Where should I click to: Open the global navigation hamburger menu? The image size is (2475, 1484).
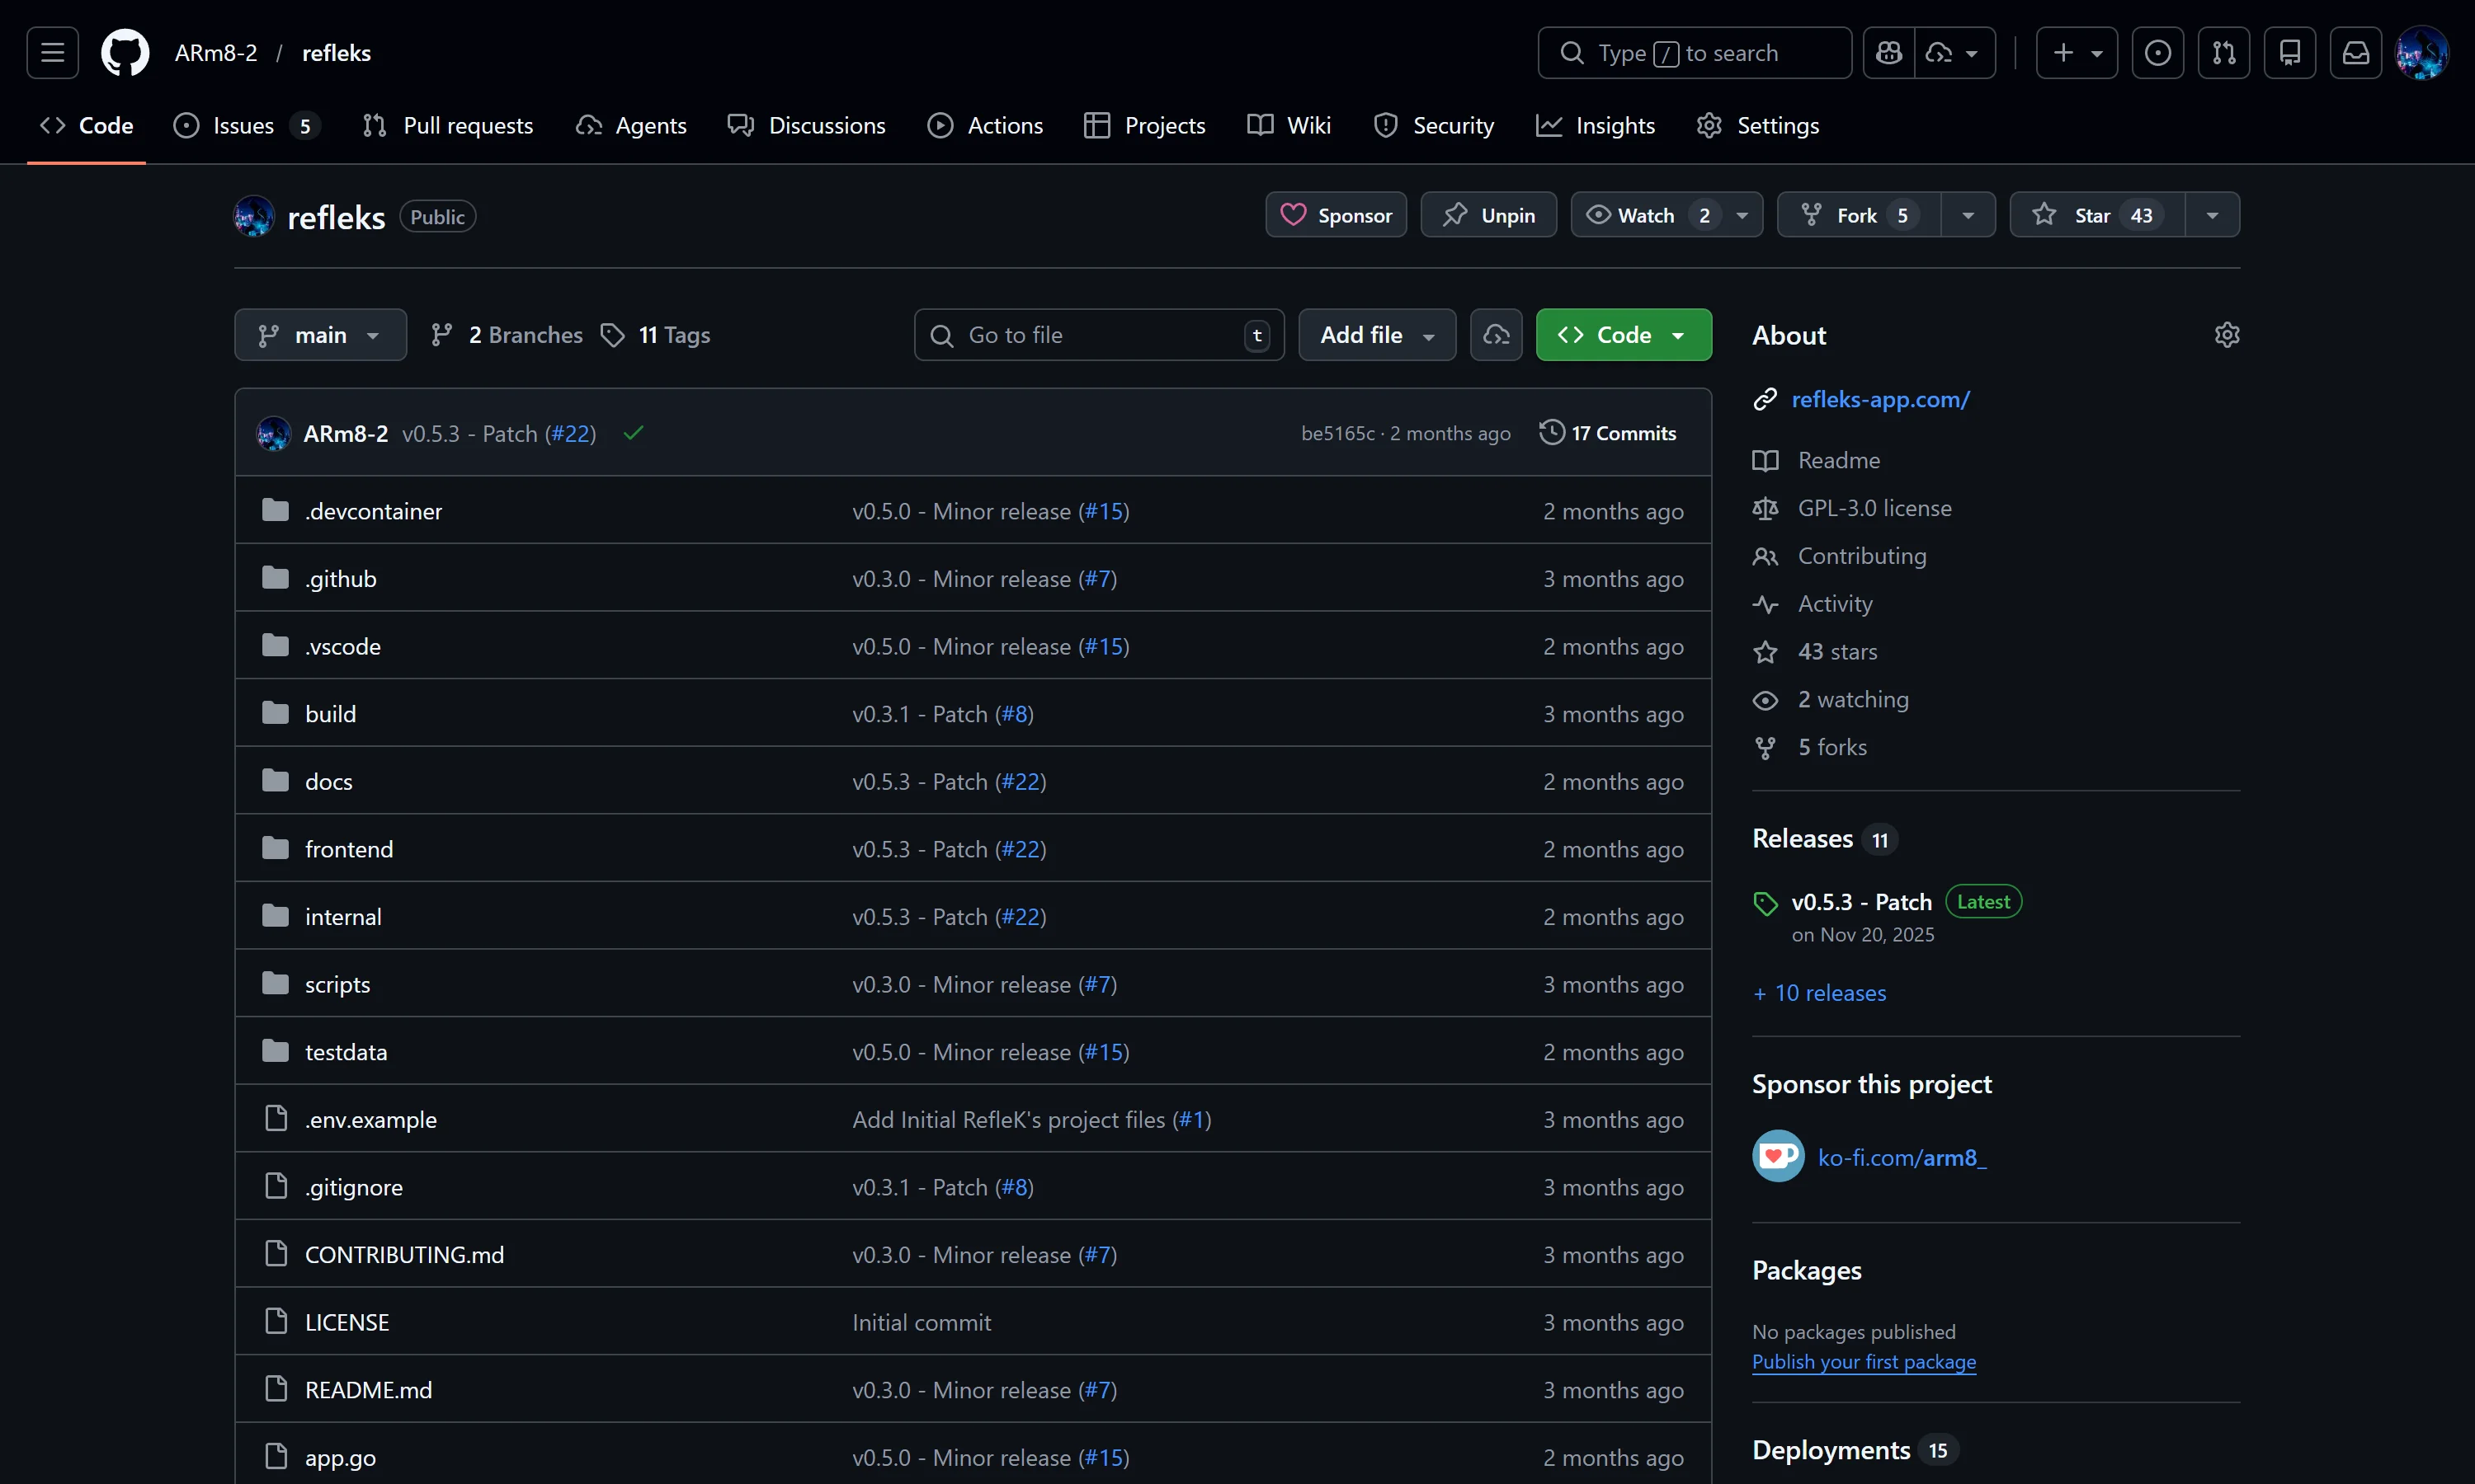click(x=51, y=52)
